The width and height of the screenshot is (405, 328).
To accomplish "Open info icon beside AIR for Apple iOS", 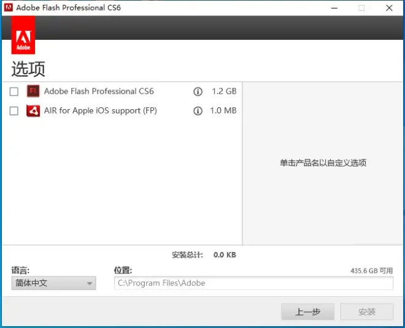I will point(198,111).
